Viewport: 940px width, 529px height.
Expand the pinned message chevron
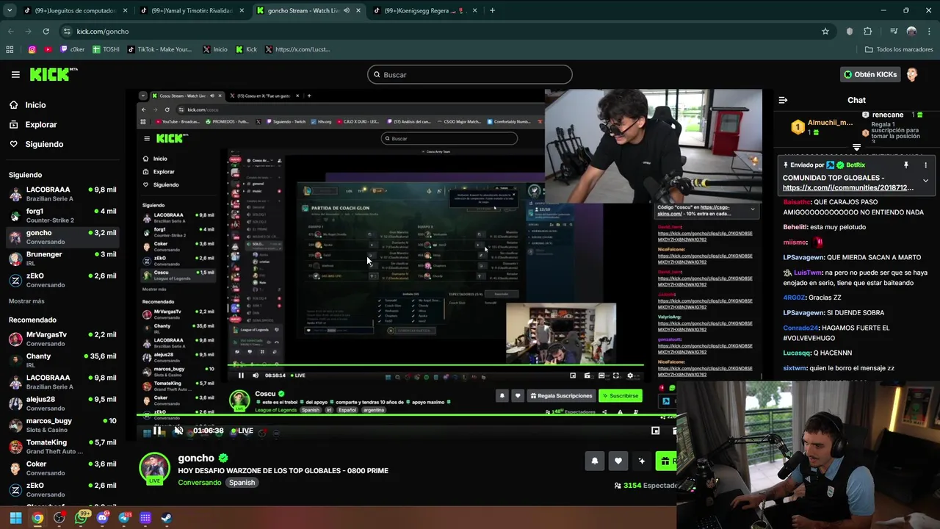(x=925, y=181)
